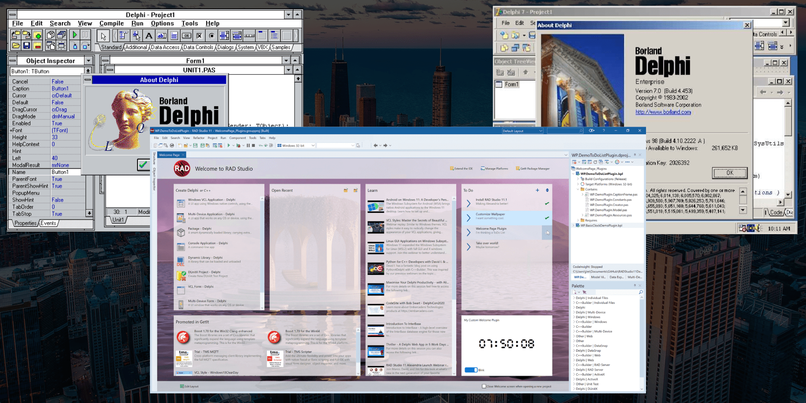The height and width of the screenshot is (403, 806).
Task: Open the Default Layout dropdown in RAD Studio
Action: click(523, 131)
